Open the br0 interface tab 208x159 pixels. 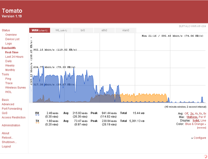pos(83,30)
